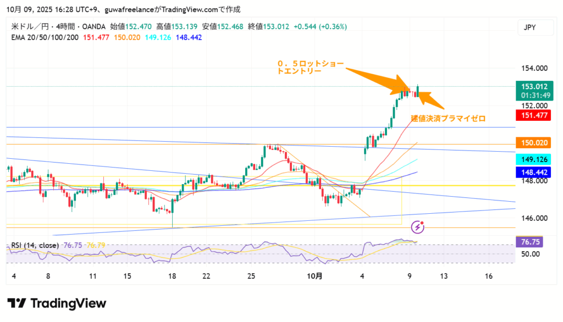Click the date 18 on the time axis
The image size is (563, 322).
tap(173, 276)
